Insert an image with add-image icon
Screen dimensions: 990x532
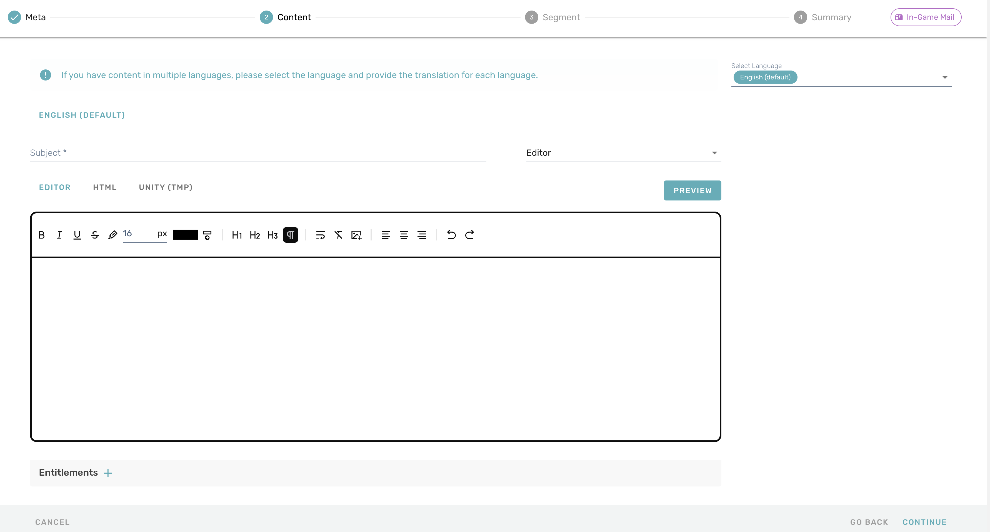pyautogui.click(x=356, y=235)
